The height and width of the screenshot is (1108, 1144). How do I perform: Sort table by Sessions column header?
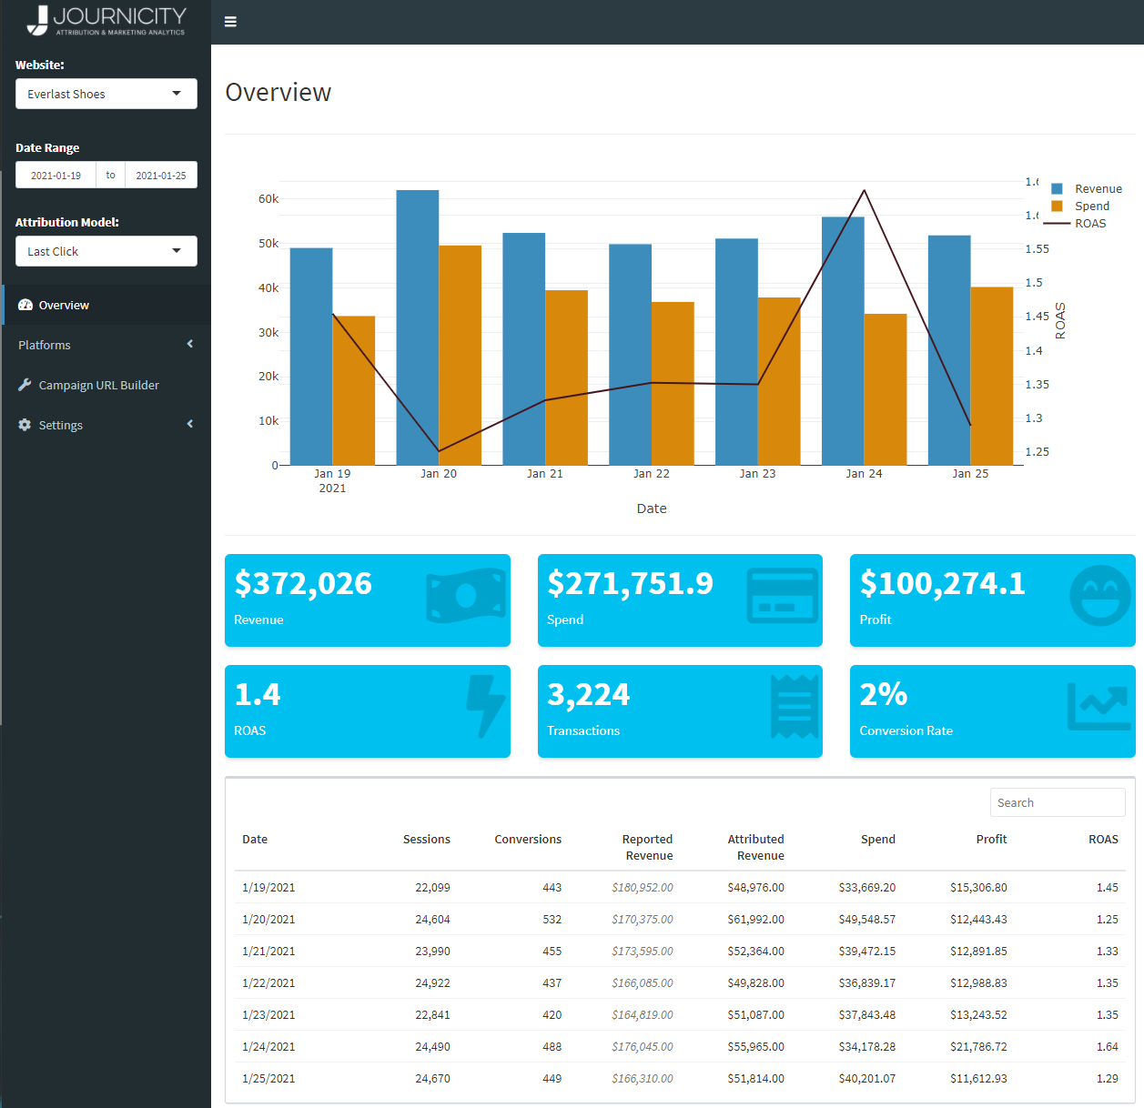point(427,840)
